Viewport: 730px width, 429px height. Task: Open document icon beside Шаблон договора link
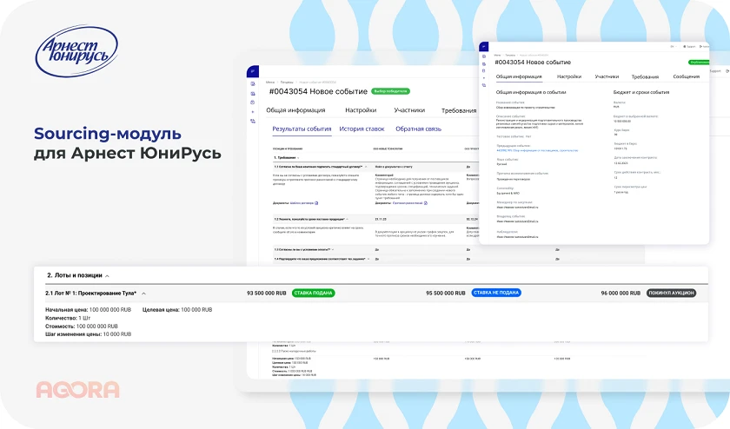[316, 203]
